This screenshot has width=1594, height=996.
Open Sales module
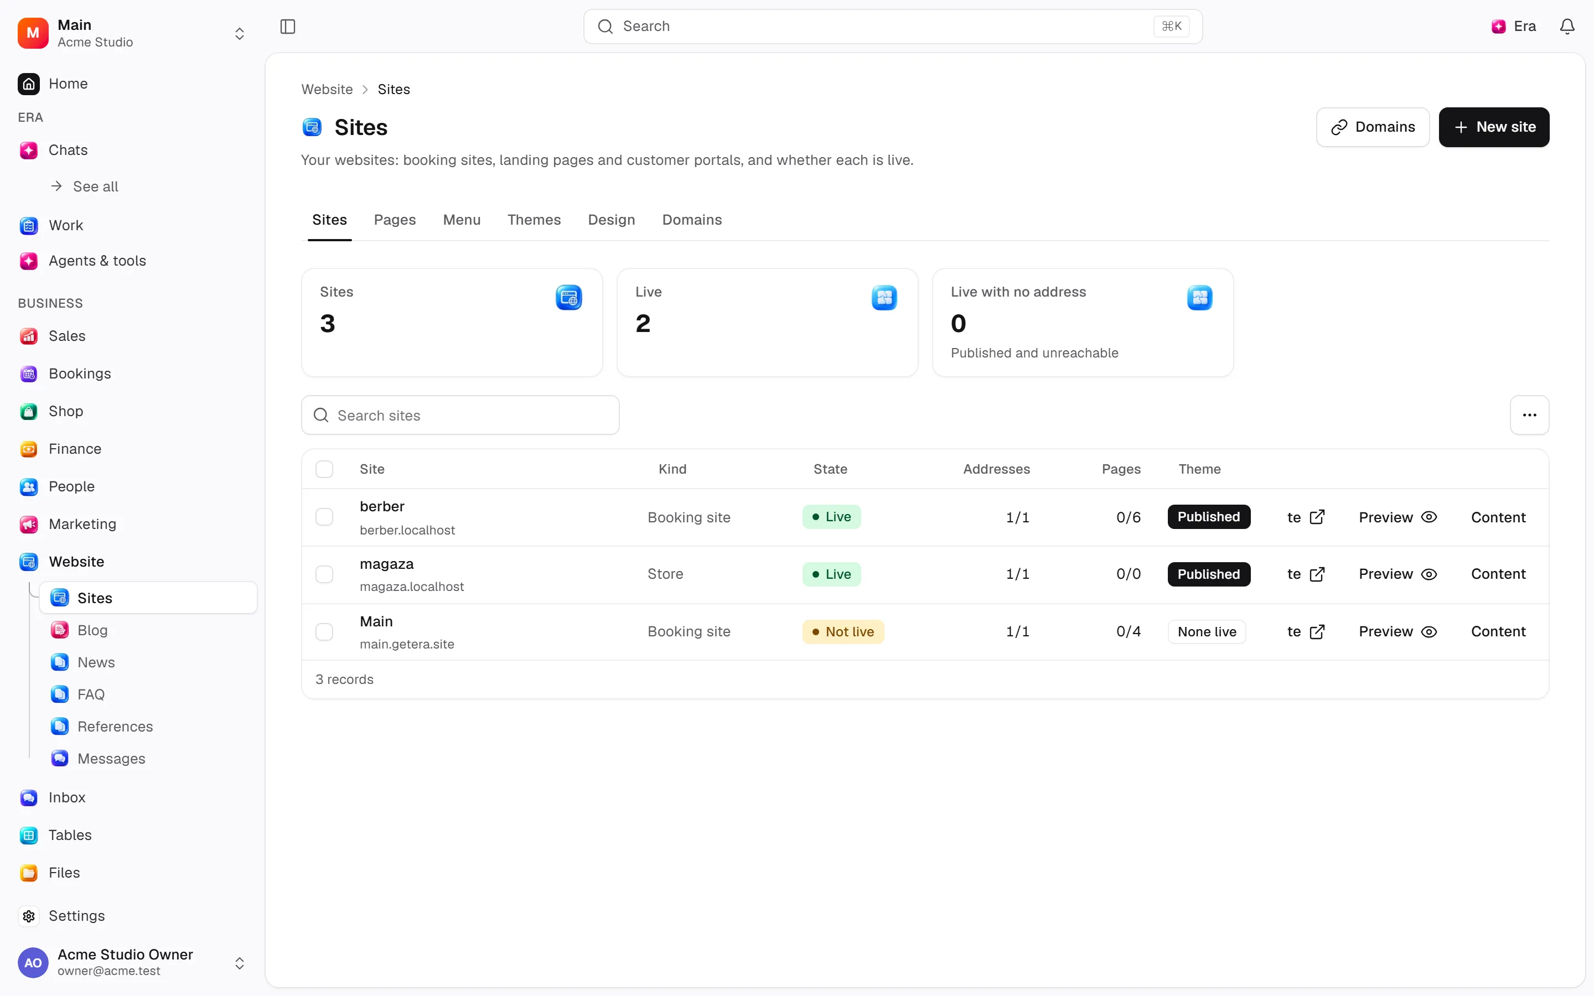click(66, 336)
